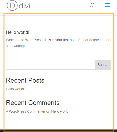The height and width of the screenshot is (132, 117).
Task: Open the header search magnifier icon
Action: click(x=92, y=5)
